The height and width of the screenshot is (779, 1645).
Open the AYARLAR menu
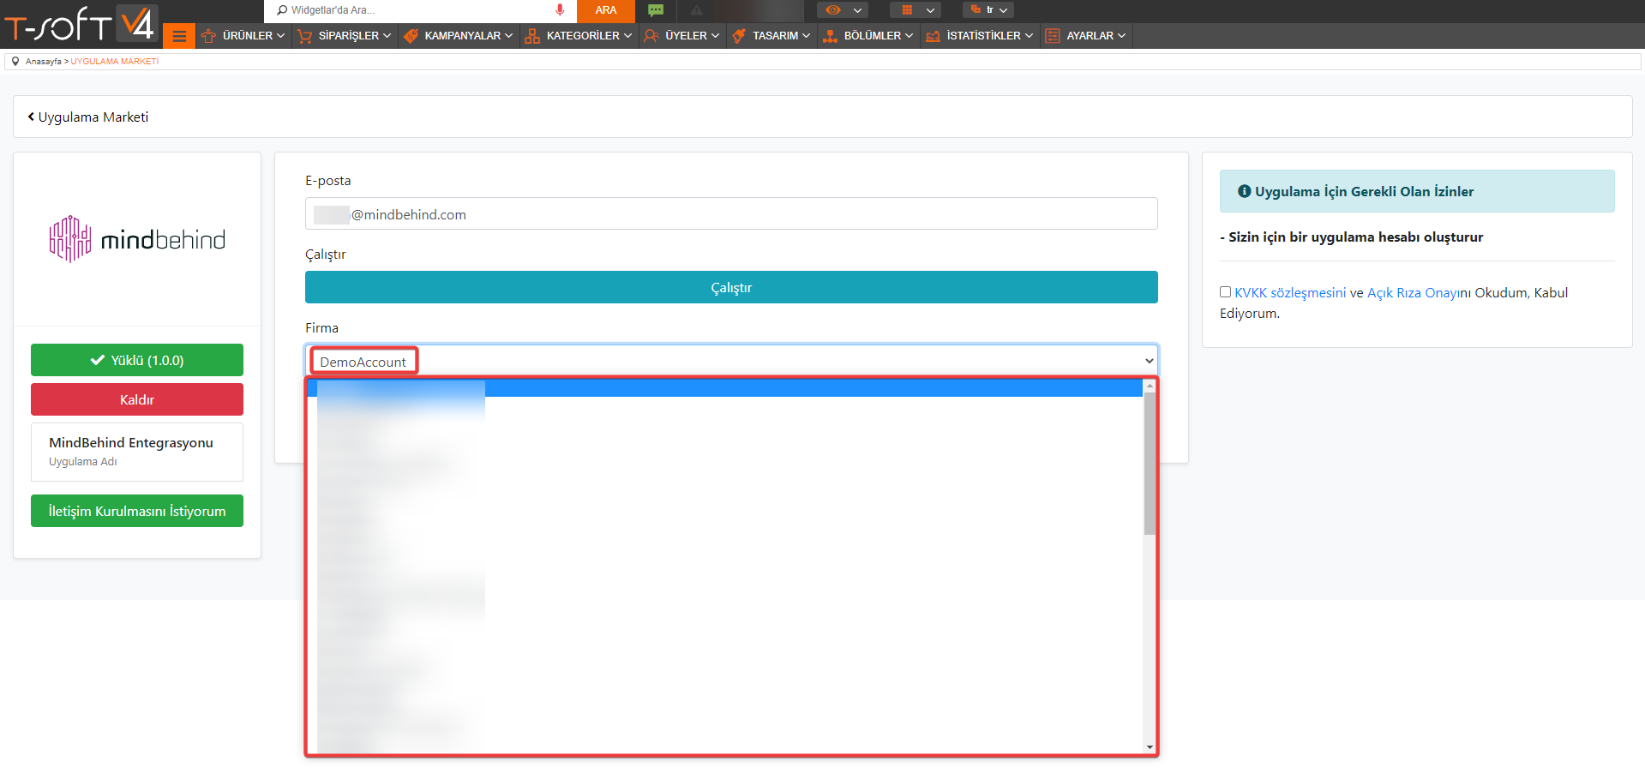tap(1086, 36)
